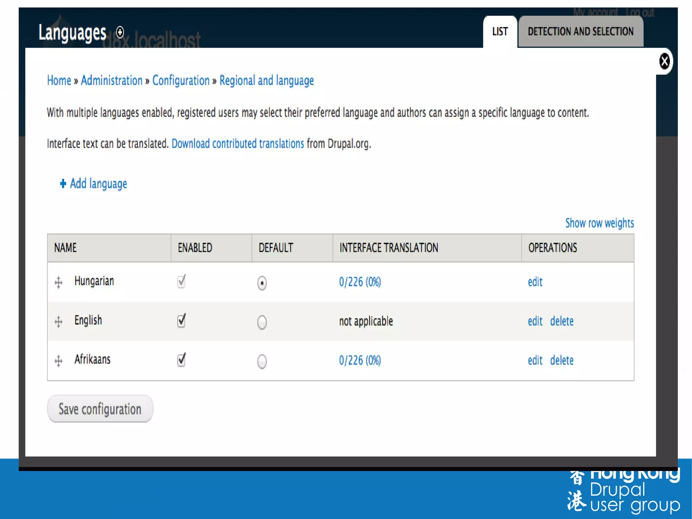Close the Languages overlay with X

click(664, 62)
